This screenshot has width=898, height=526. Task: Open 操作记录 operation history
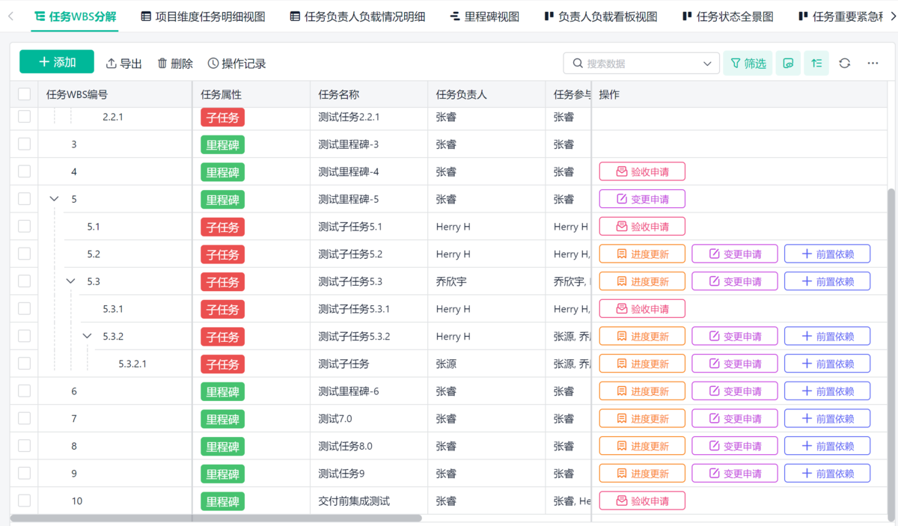(x=236, y=64)
